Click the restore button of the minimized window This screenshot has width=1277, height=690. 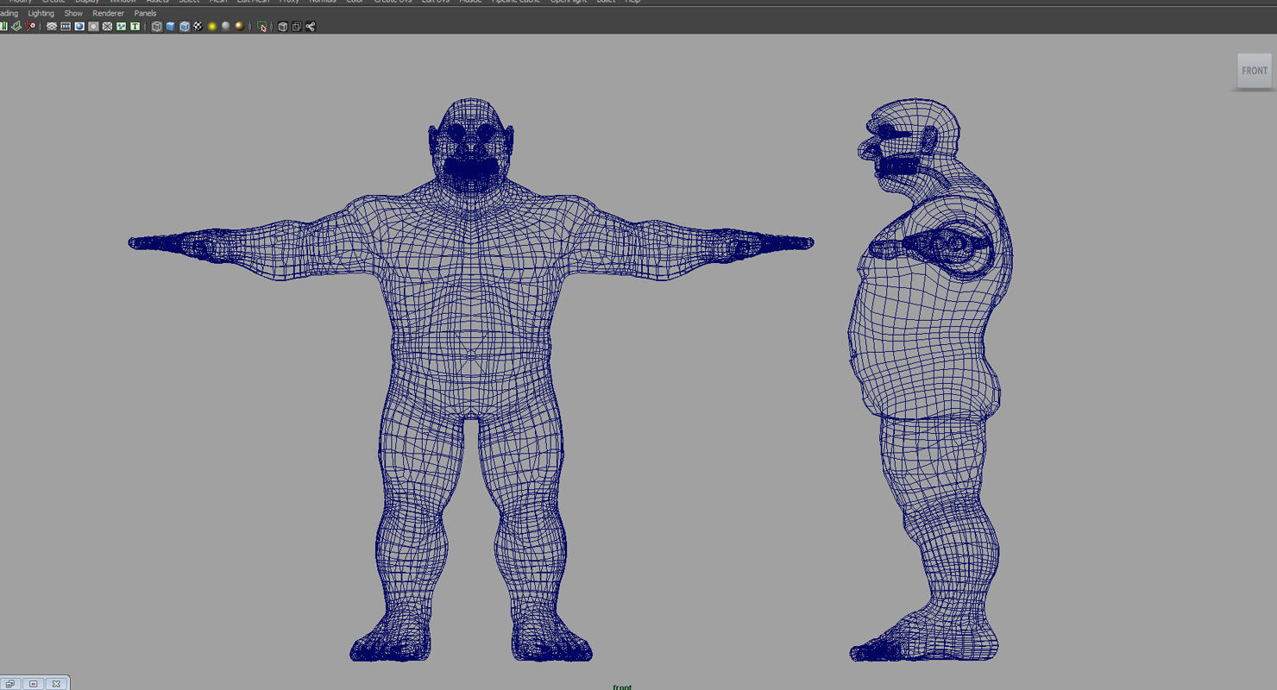11,684
